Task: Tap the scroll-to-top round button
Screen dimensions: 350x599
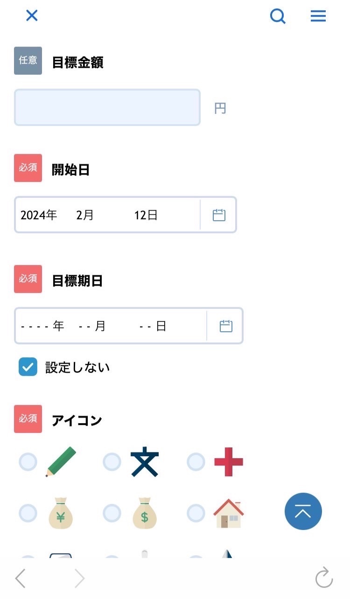Action: tap(303, 511)
